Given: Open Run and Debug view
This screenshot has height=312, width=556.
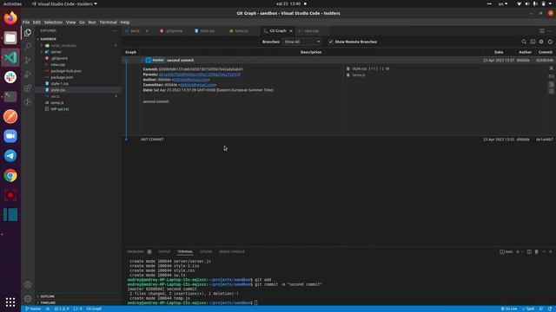Looking at the screenshot, I should [28, 75].
